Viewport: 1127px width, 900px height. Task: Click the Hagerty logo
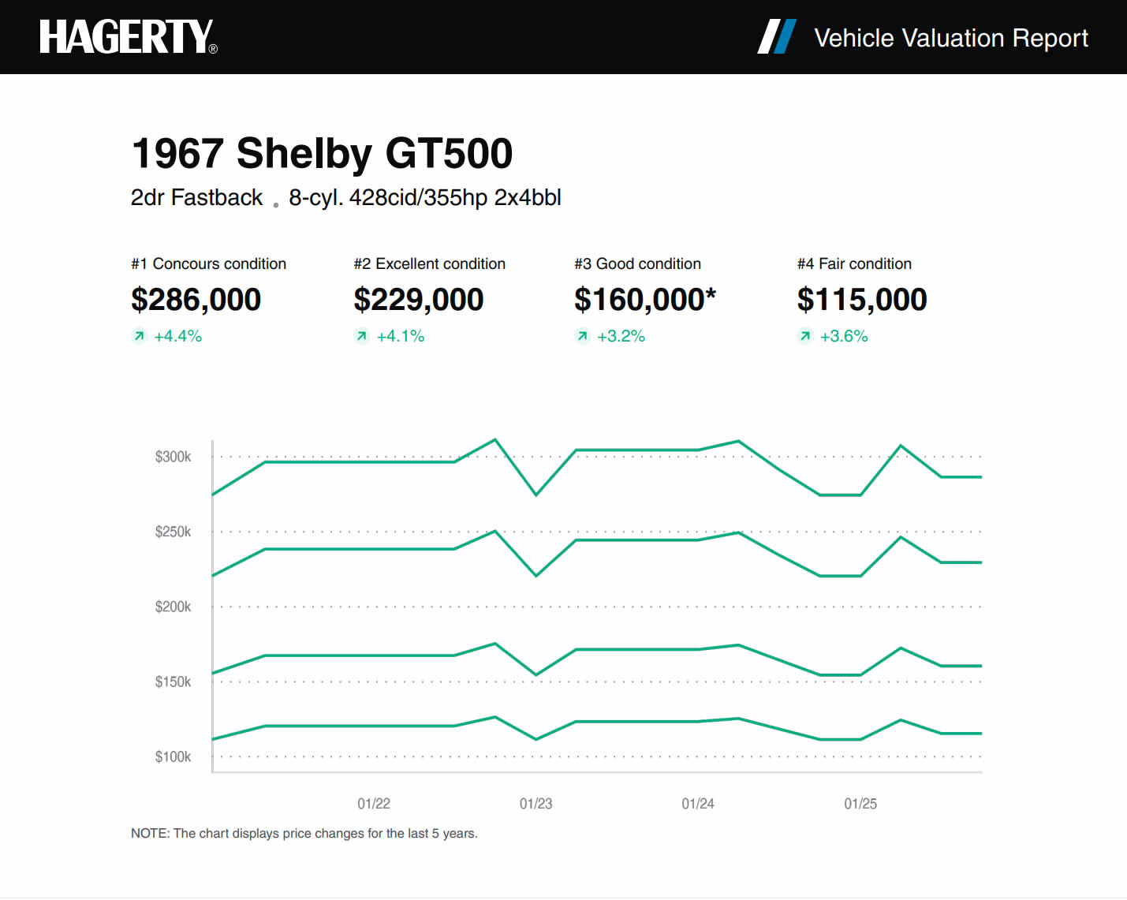(x=128, y=37)
